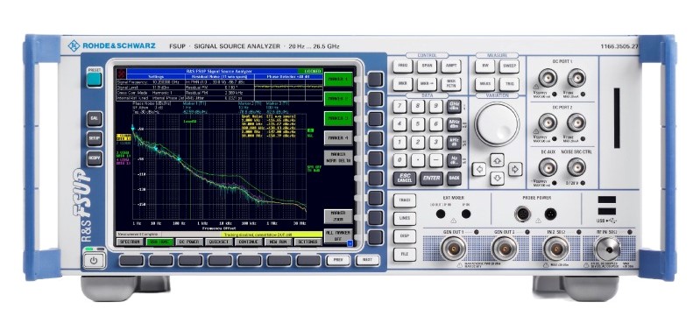Start a NEW RUN measurement
700x330 pixels.
278,242
